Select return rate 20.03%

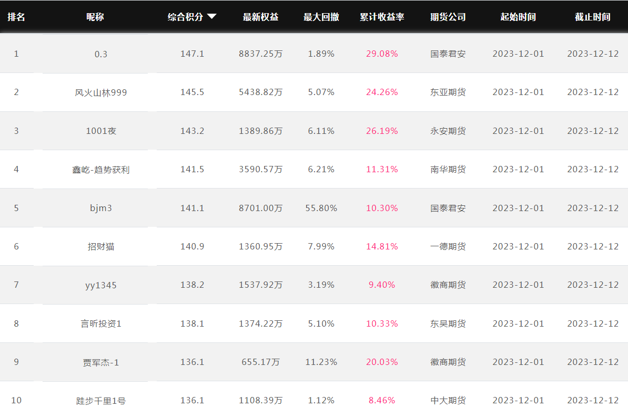[x=382, y=362]
